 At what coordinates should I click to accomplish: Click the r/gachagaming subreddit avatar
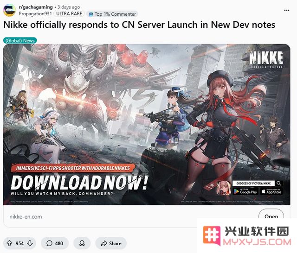pos(10,10)
